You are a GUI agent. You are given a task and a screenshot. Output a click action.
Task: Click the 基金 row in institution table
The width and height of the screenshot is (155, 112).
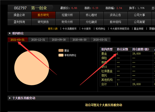tap(127, 54)
